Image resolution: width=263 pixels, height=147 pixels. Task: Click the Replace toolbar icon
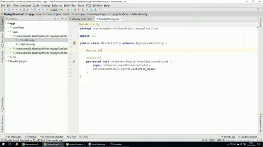point(35,10)
